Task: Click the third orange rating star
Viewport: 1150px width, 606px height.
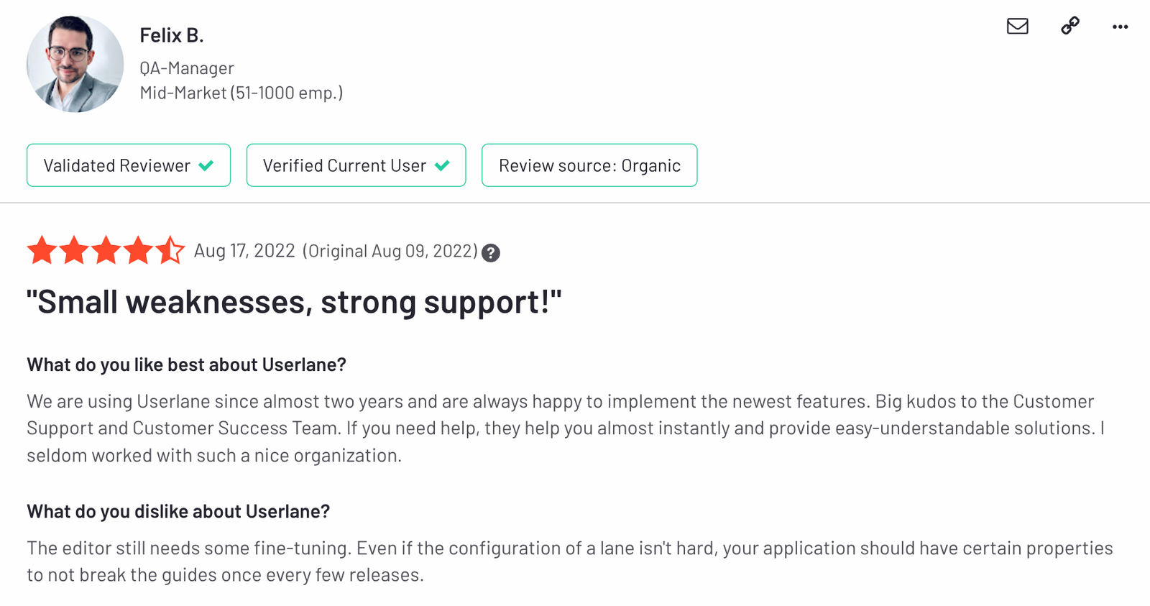Action: click(x=106, y=250)
